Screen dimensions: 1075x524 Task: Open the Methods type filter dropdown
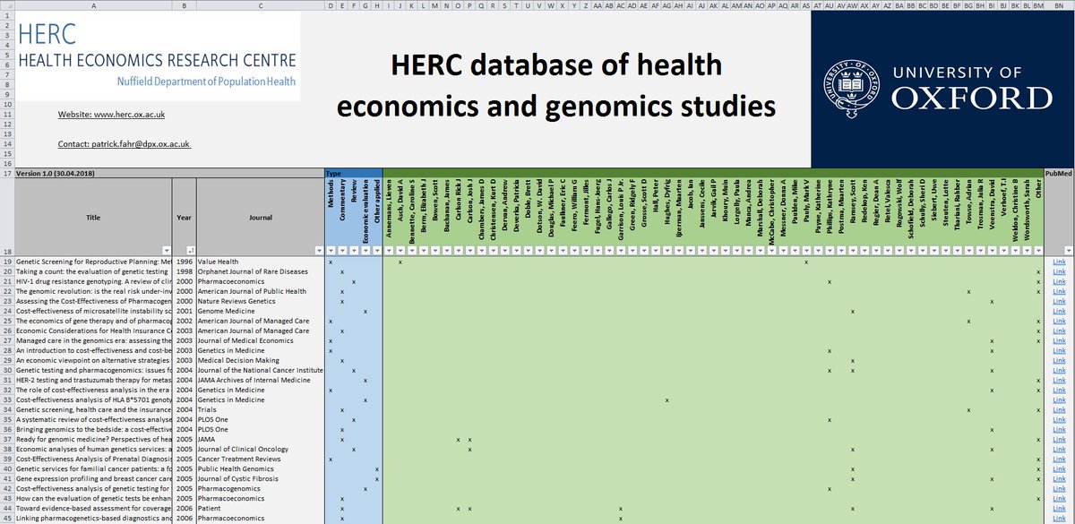(x=331, y=250)
